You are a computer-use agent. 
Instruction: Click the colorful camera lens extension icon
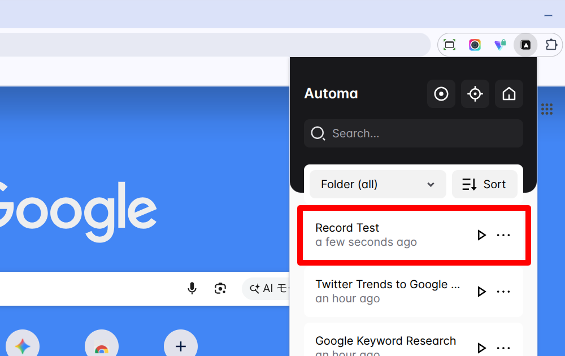point(475,45)
